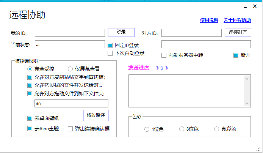Click the 登录 login button
Image resolution: width=263 pixels, height=153 pixels.
pyautogui.click(x=121, y=32)
